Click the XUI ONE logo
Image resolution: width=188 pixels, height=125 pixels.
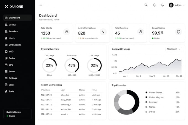tap(14, 7)
